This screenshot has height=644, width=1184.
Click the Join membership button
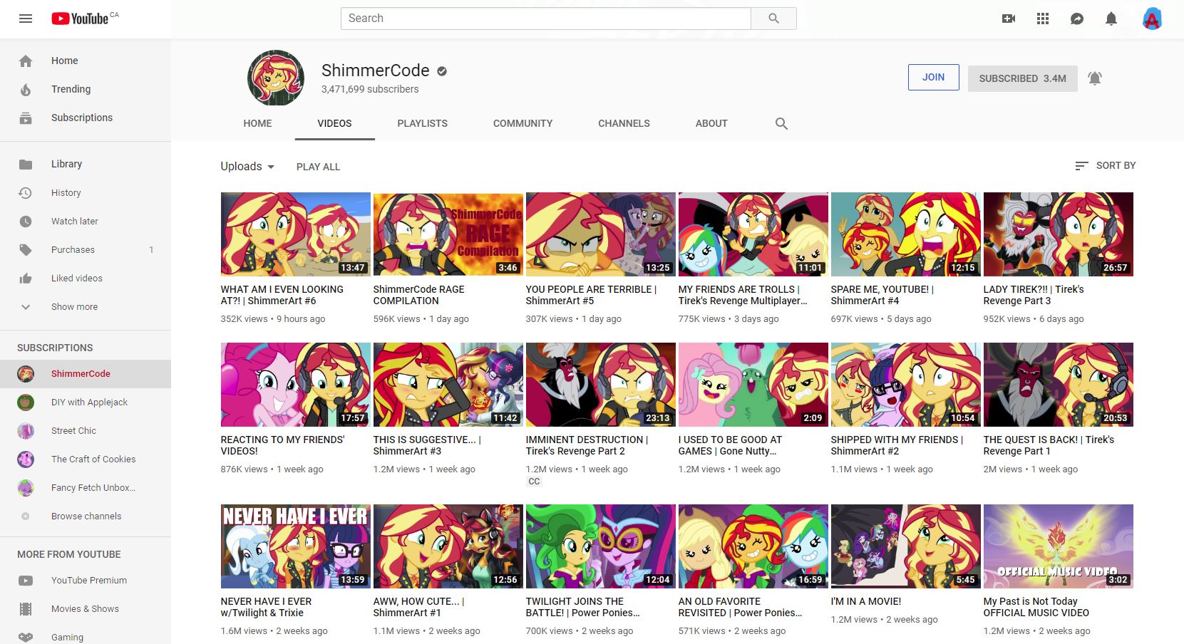(933, 78)
